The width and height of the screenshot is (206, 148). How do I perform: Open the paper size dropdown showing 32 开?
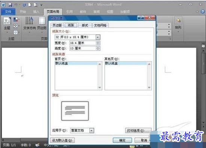click(x=98, y=37)
